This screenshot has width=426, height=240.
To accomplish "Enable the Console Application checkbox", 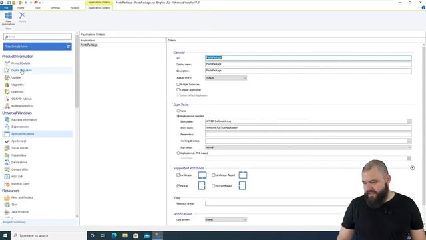I will click(178, 89).
